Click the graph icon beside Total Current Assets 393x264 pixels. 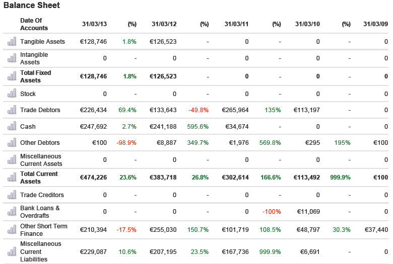point(12,178)
